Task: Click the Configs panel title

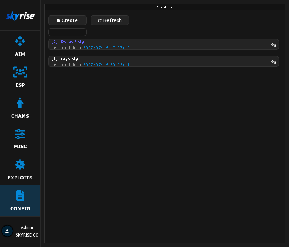Action: coord(165,7)
